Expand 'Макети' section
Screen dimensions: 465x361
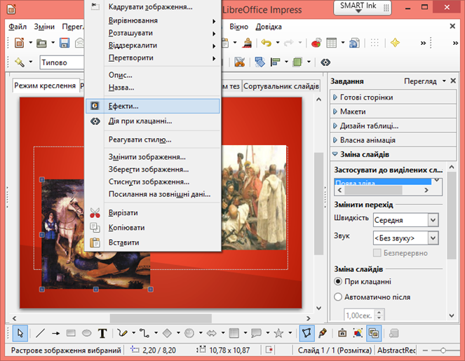pyautogui.click(x=393, y=111)
